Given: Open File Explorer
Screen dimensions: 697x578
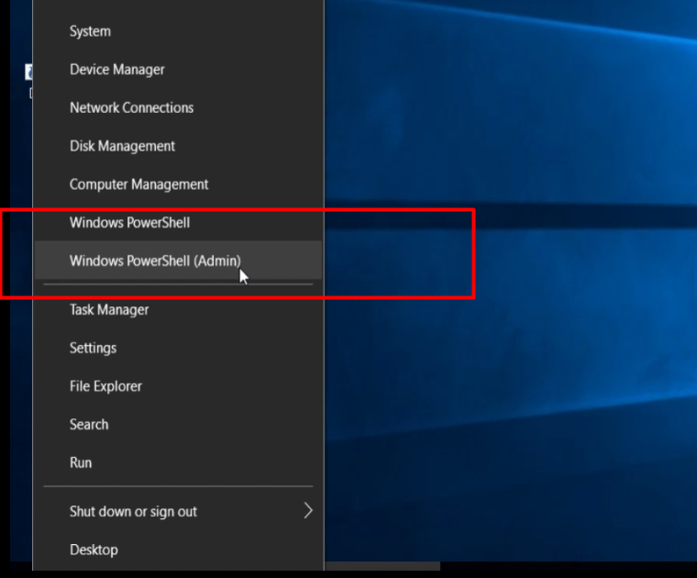Looking at the screenshot, I should coord(178,386).
